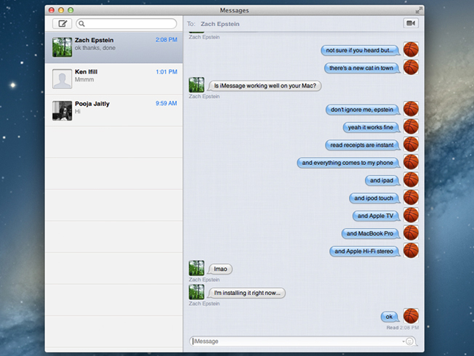Click Zach Epstein's avatar beside 'lmao'
This screenshot has height=356, width=474.
point(196,269)
